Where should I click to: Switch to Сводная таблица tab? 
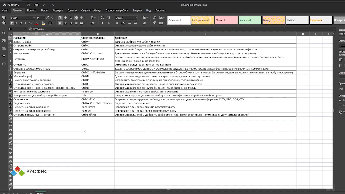pyautogui.click(x=91, y=11)
